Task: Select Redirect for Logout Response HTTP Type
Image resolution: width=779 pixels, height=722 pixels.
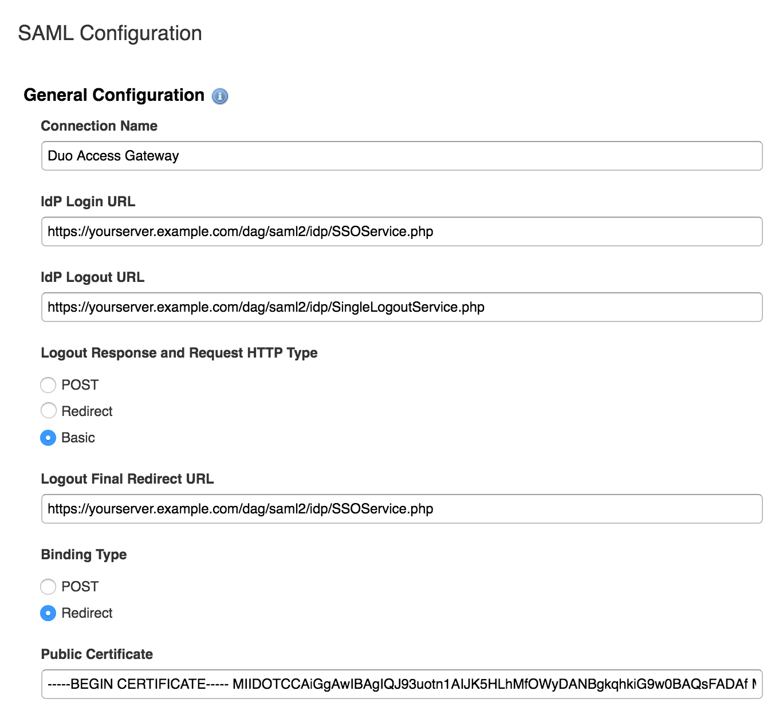Action: (48, 411)
